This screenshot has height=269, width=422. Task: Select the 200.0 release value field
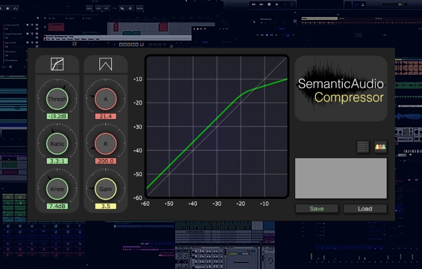click(x=105, y=161)
